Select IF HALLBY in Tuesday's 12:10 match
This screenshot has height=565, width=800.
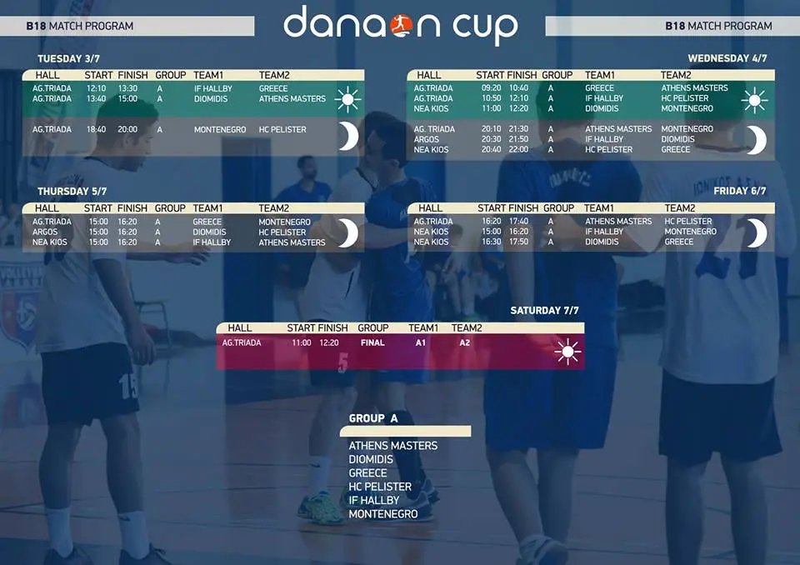pyautogui.click(x=212, y=88)
